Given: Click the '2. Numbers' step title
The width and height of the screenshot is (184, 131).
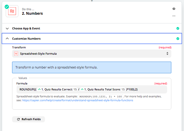Looking at the screenshot, I should click(x=32, y=14).
